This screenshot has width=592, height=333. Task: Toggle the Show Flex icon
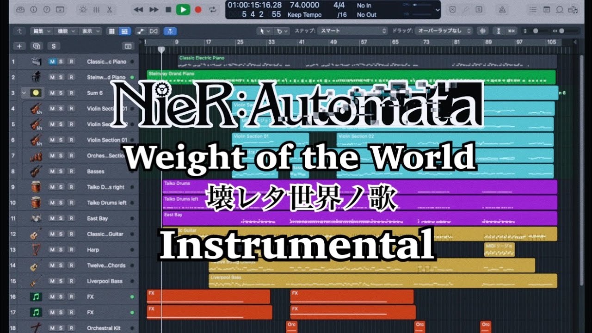pyautogui.click(x=154, y=31)
